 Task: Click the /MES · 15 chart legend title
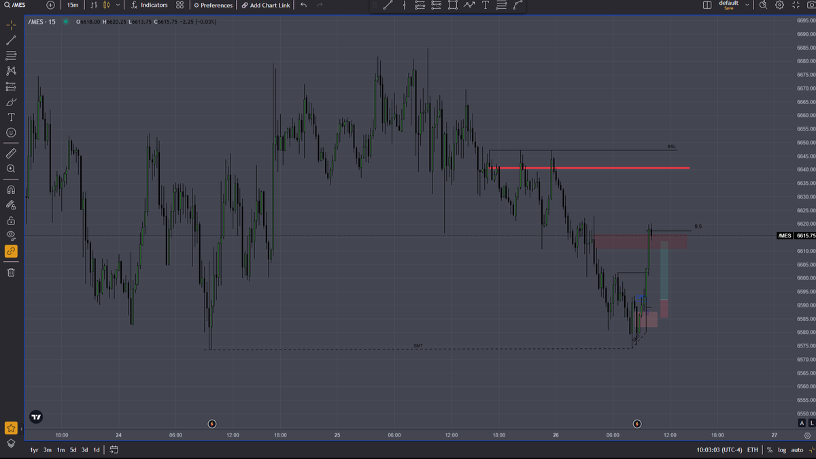(42, 22)
